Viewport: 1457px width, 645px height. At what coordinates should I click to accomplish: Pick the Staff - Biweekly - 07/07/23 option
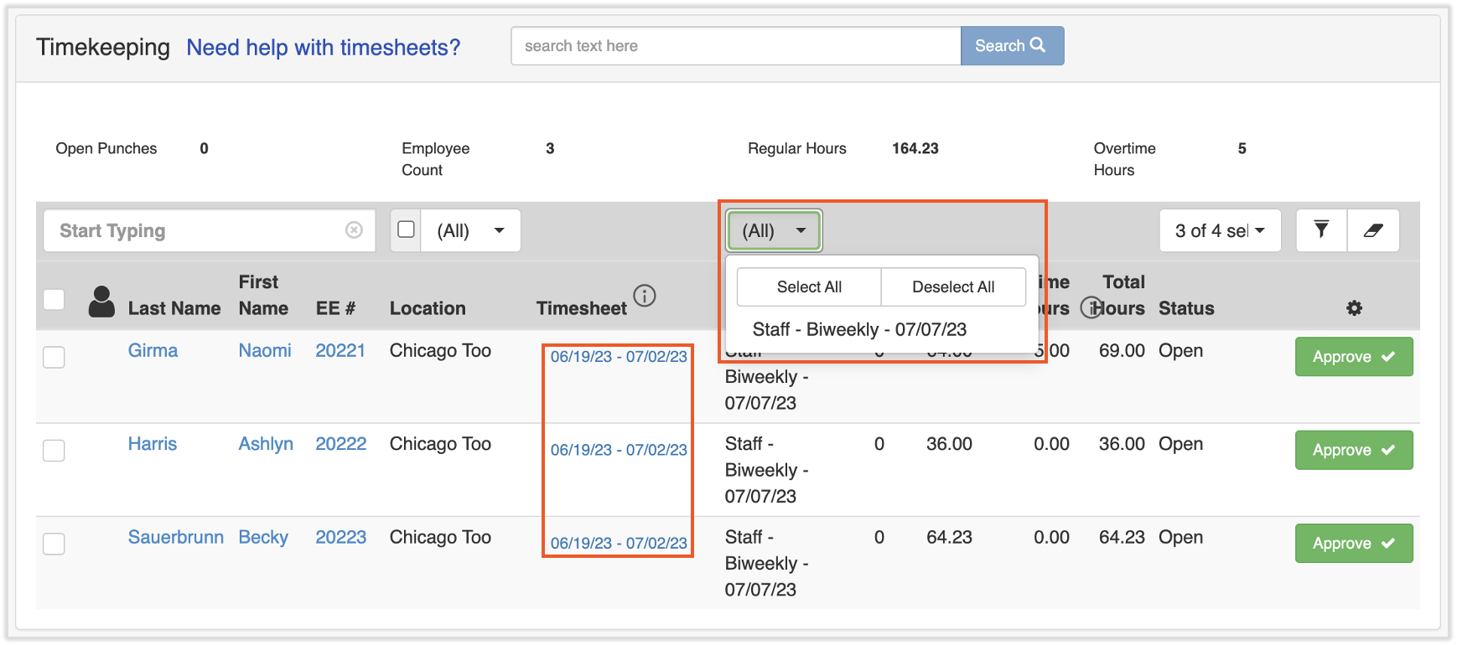859,330
